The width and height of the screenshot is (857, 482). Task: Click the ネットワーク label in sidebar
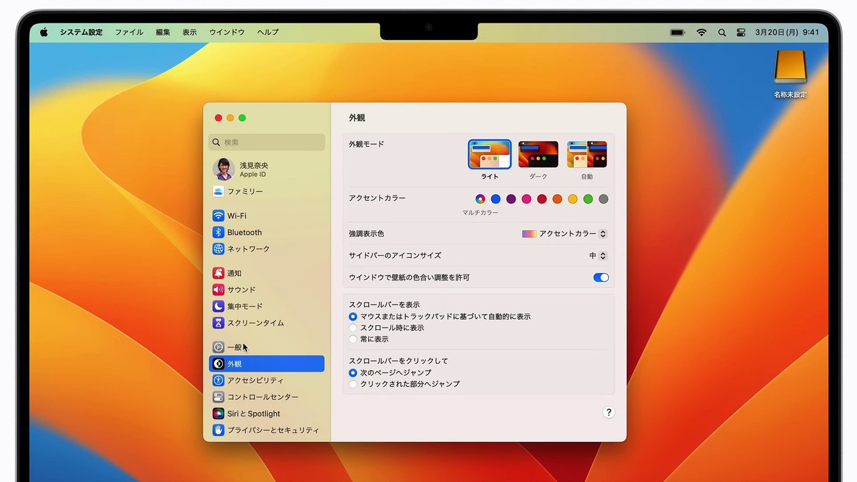click(x=248, y=248)
